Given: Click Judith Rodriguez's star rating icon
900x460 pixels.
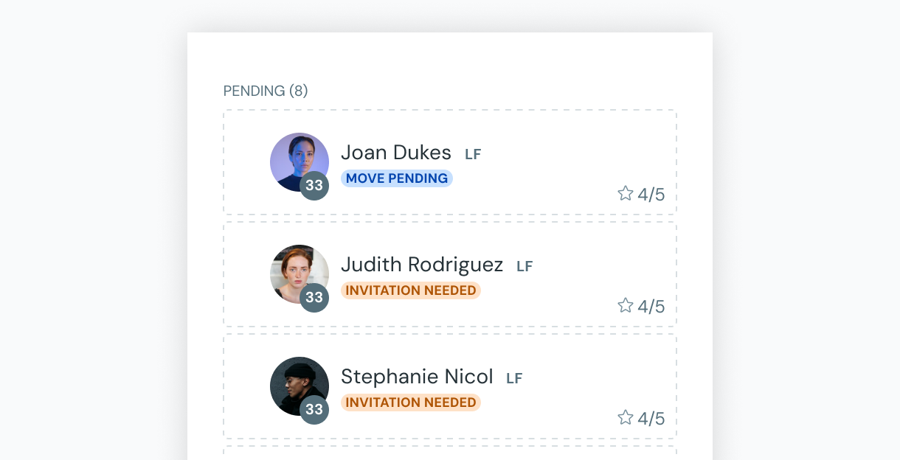Looking at the screenshot, I should [625, 305].
